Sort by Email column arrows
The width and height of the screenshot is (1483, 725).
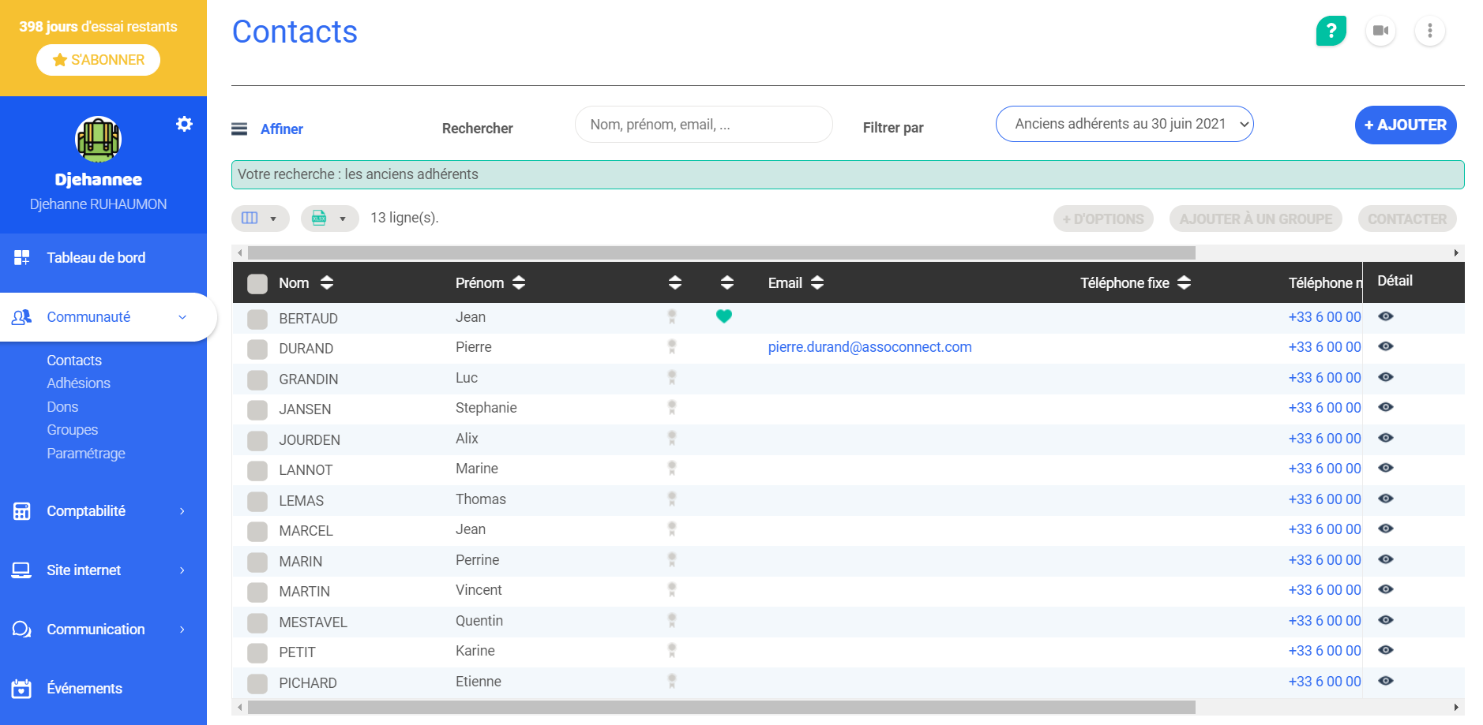(x=817, y=283)
